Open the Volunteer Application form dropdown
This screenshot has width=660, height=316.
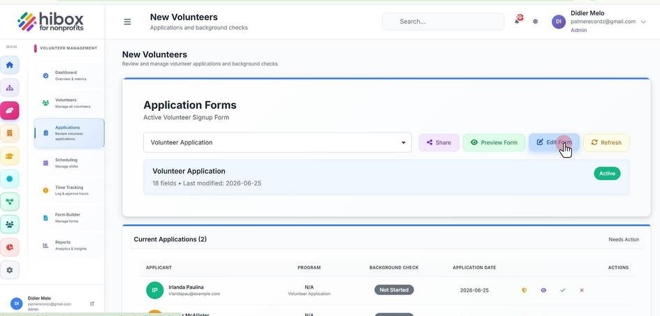coord(277,142)
